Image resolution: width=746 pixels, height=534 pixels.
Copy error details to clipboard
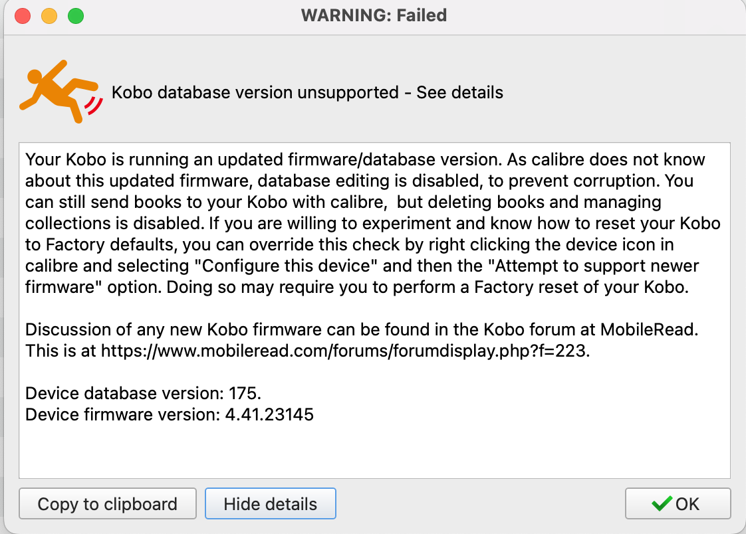click(107, 504)
